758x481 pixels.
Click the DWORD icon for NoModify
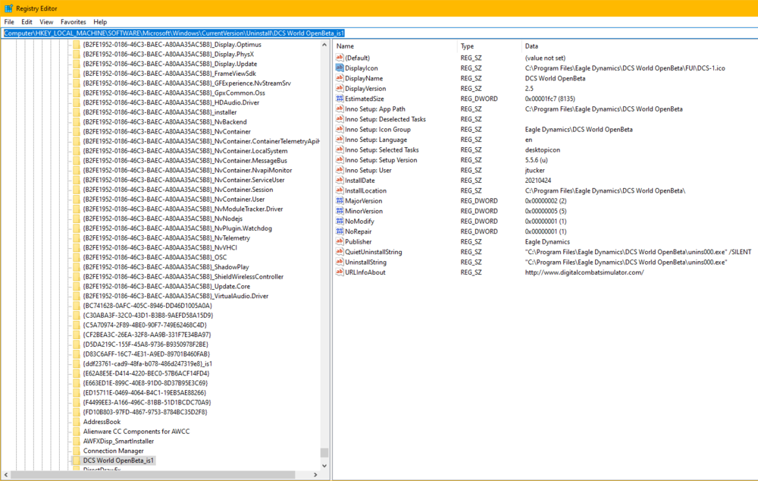[x=340, y=221]
